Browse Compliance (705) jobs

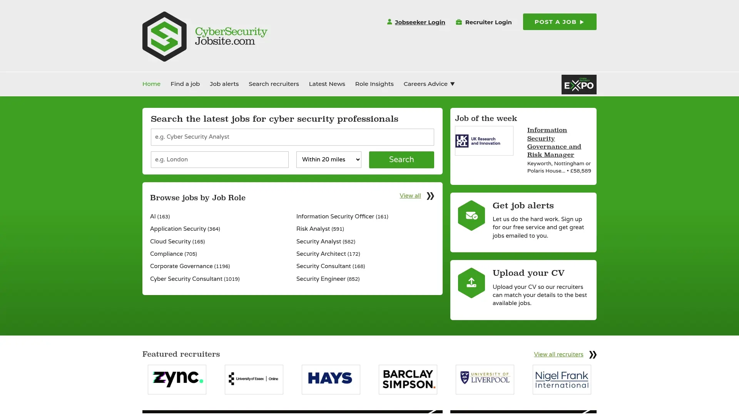pos(174,254)
